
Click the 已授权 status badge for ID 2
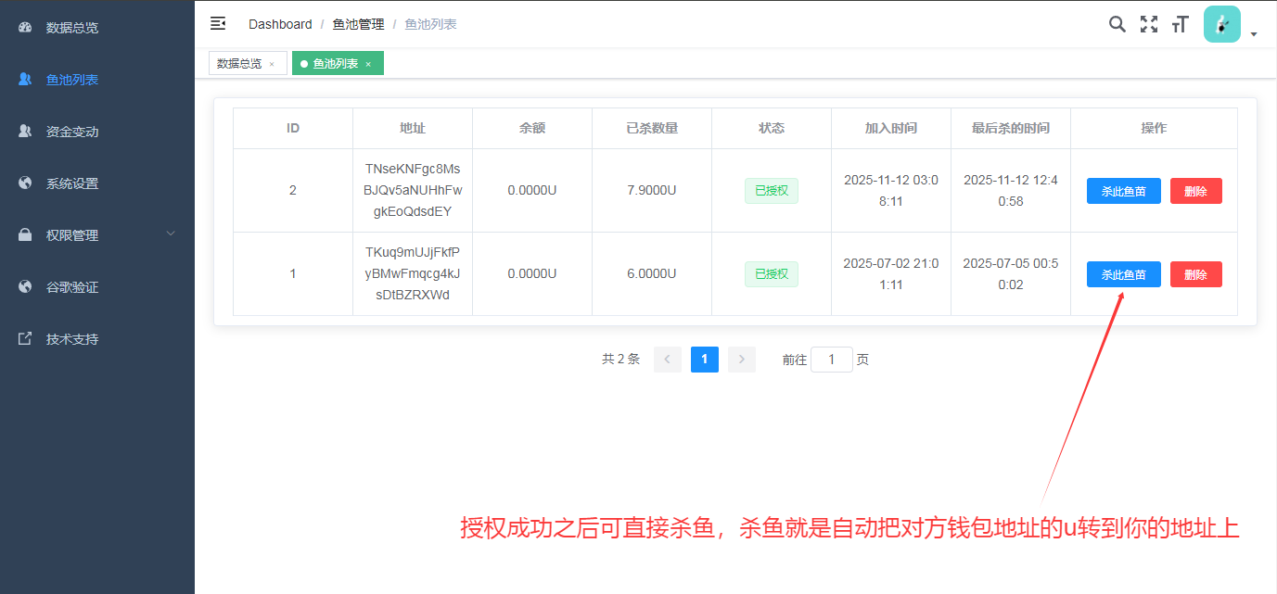pos(771,190)
